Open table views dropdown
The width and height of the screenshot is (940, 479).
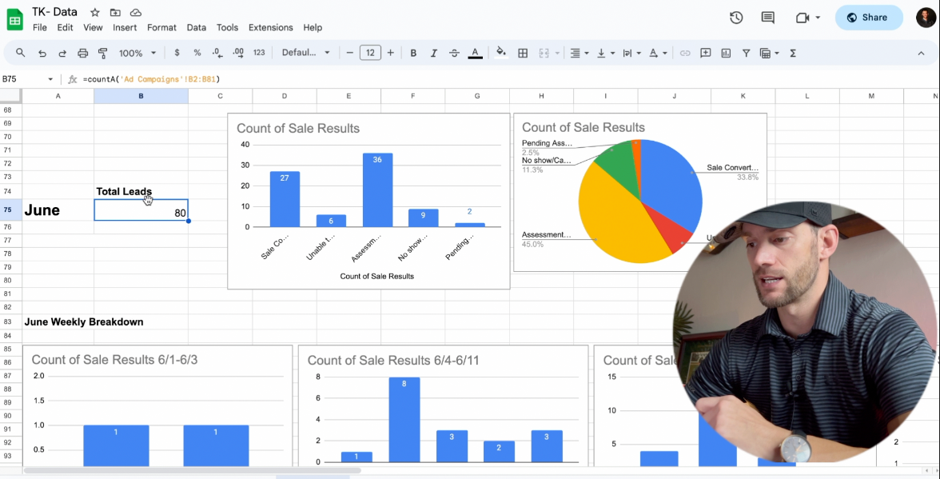point(769,53)
